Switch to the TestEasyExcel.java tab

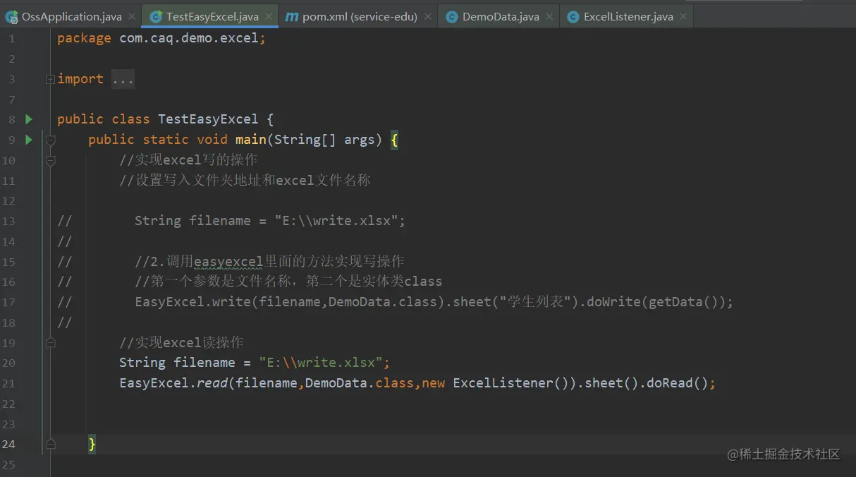210,16
